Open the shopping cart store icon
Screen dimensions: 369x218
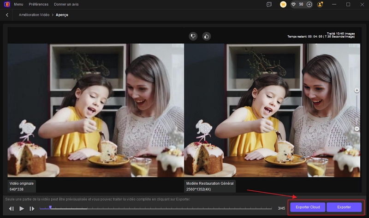click(283, 4)
